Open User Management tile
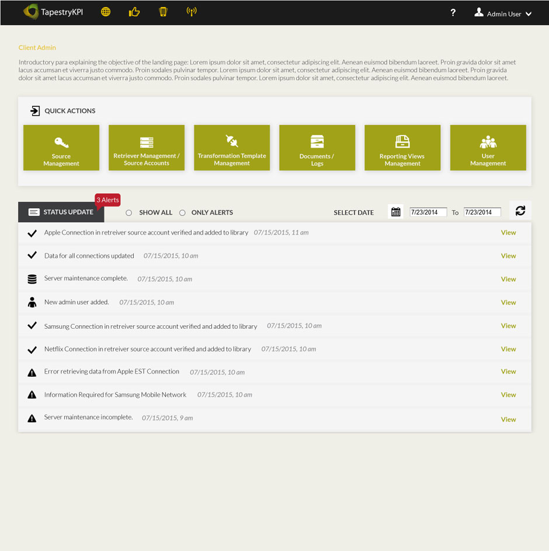The height and width of the screenshot is (551, 549). (488, 147)
